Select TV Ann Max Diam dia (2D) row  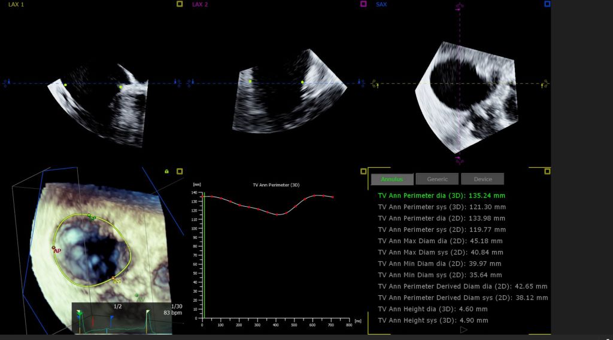[x=440, y=241]
